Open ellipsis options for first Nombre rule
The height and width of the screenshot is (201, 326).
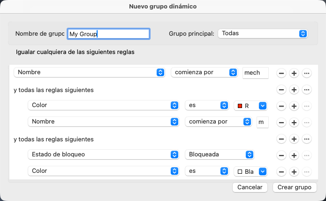(307, 73)
